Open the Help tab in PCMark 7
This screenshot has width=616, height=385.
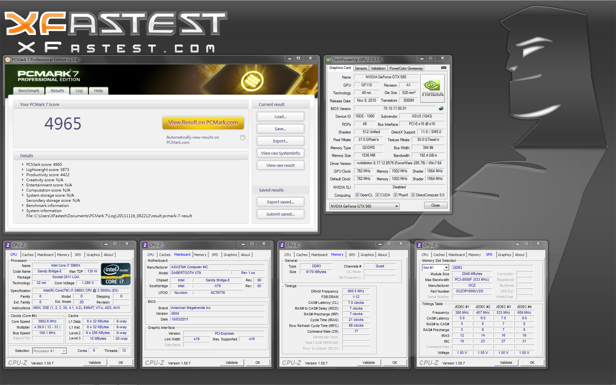[x=98, y=91]
